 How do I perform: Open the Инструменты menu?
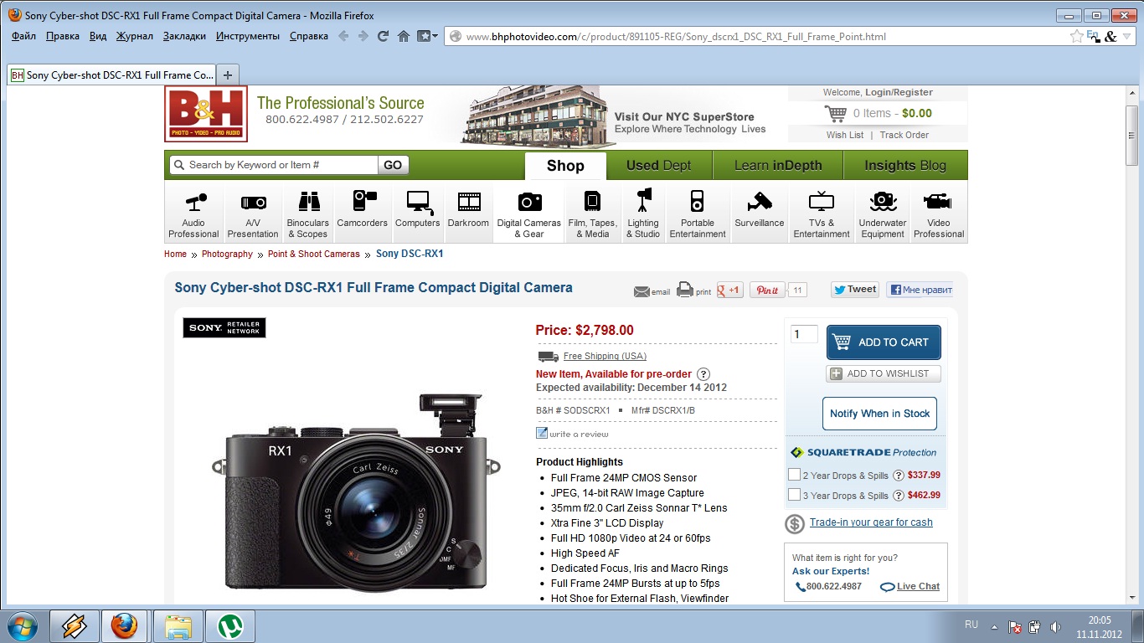[248, 36]
